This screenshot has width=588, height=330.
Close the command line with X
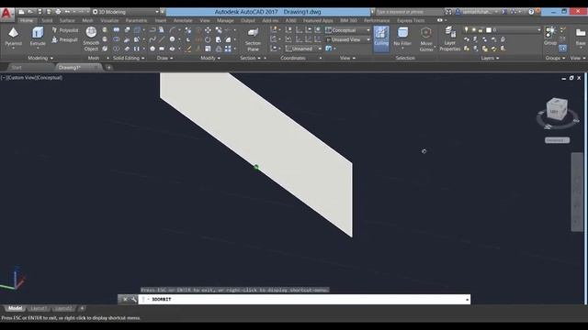point(125,300)
